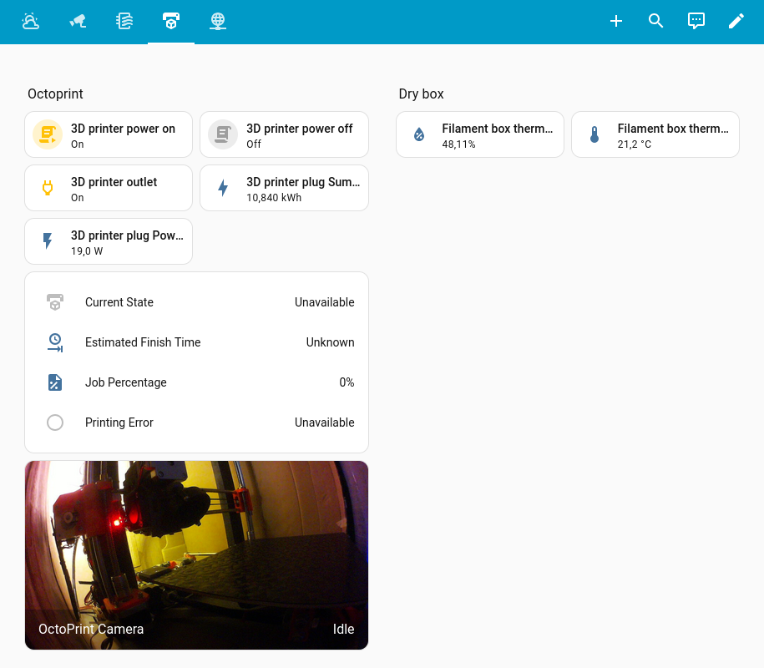Select the 3D printer dashboard tab
This screenshot has width=764, height=668.
pyautogui.click(x=171, y=22)
